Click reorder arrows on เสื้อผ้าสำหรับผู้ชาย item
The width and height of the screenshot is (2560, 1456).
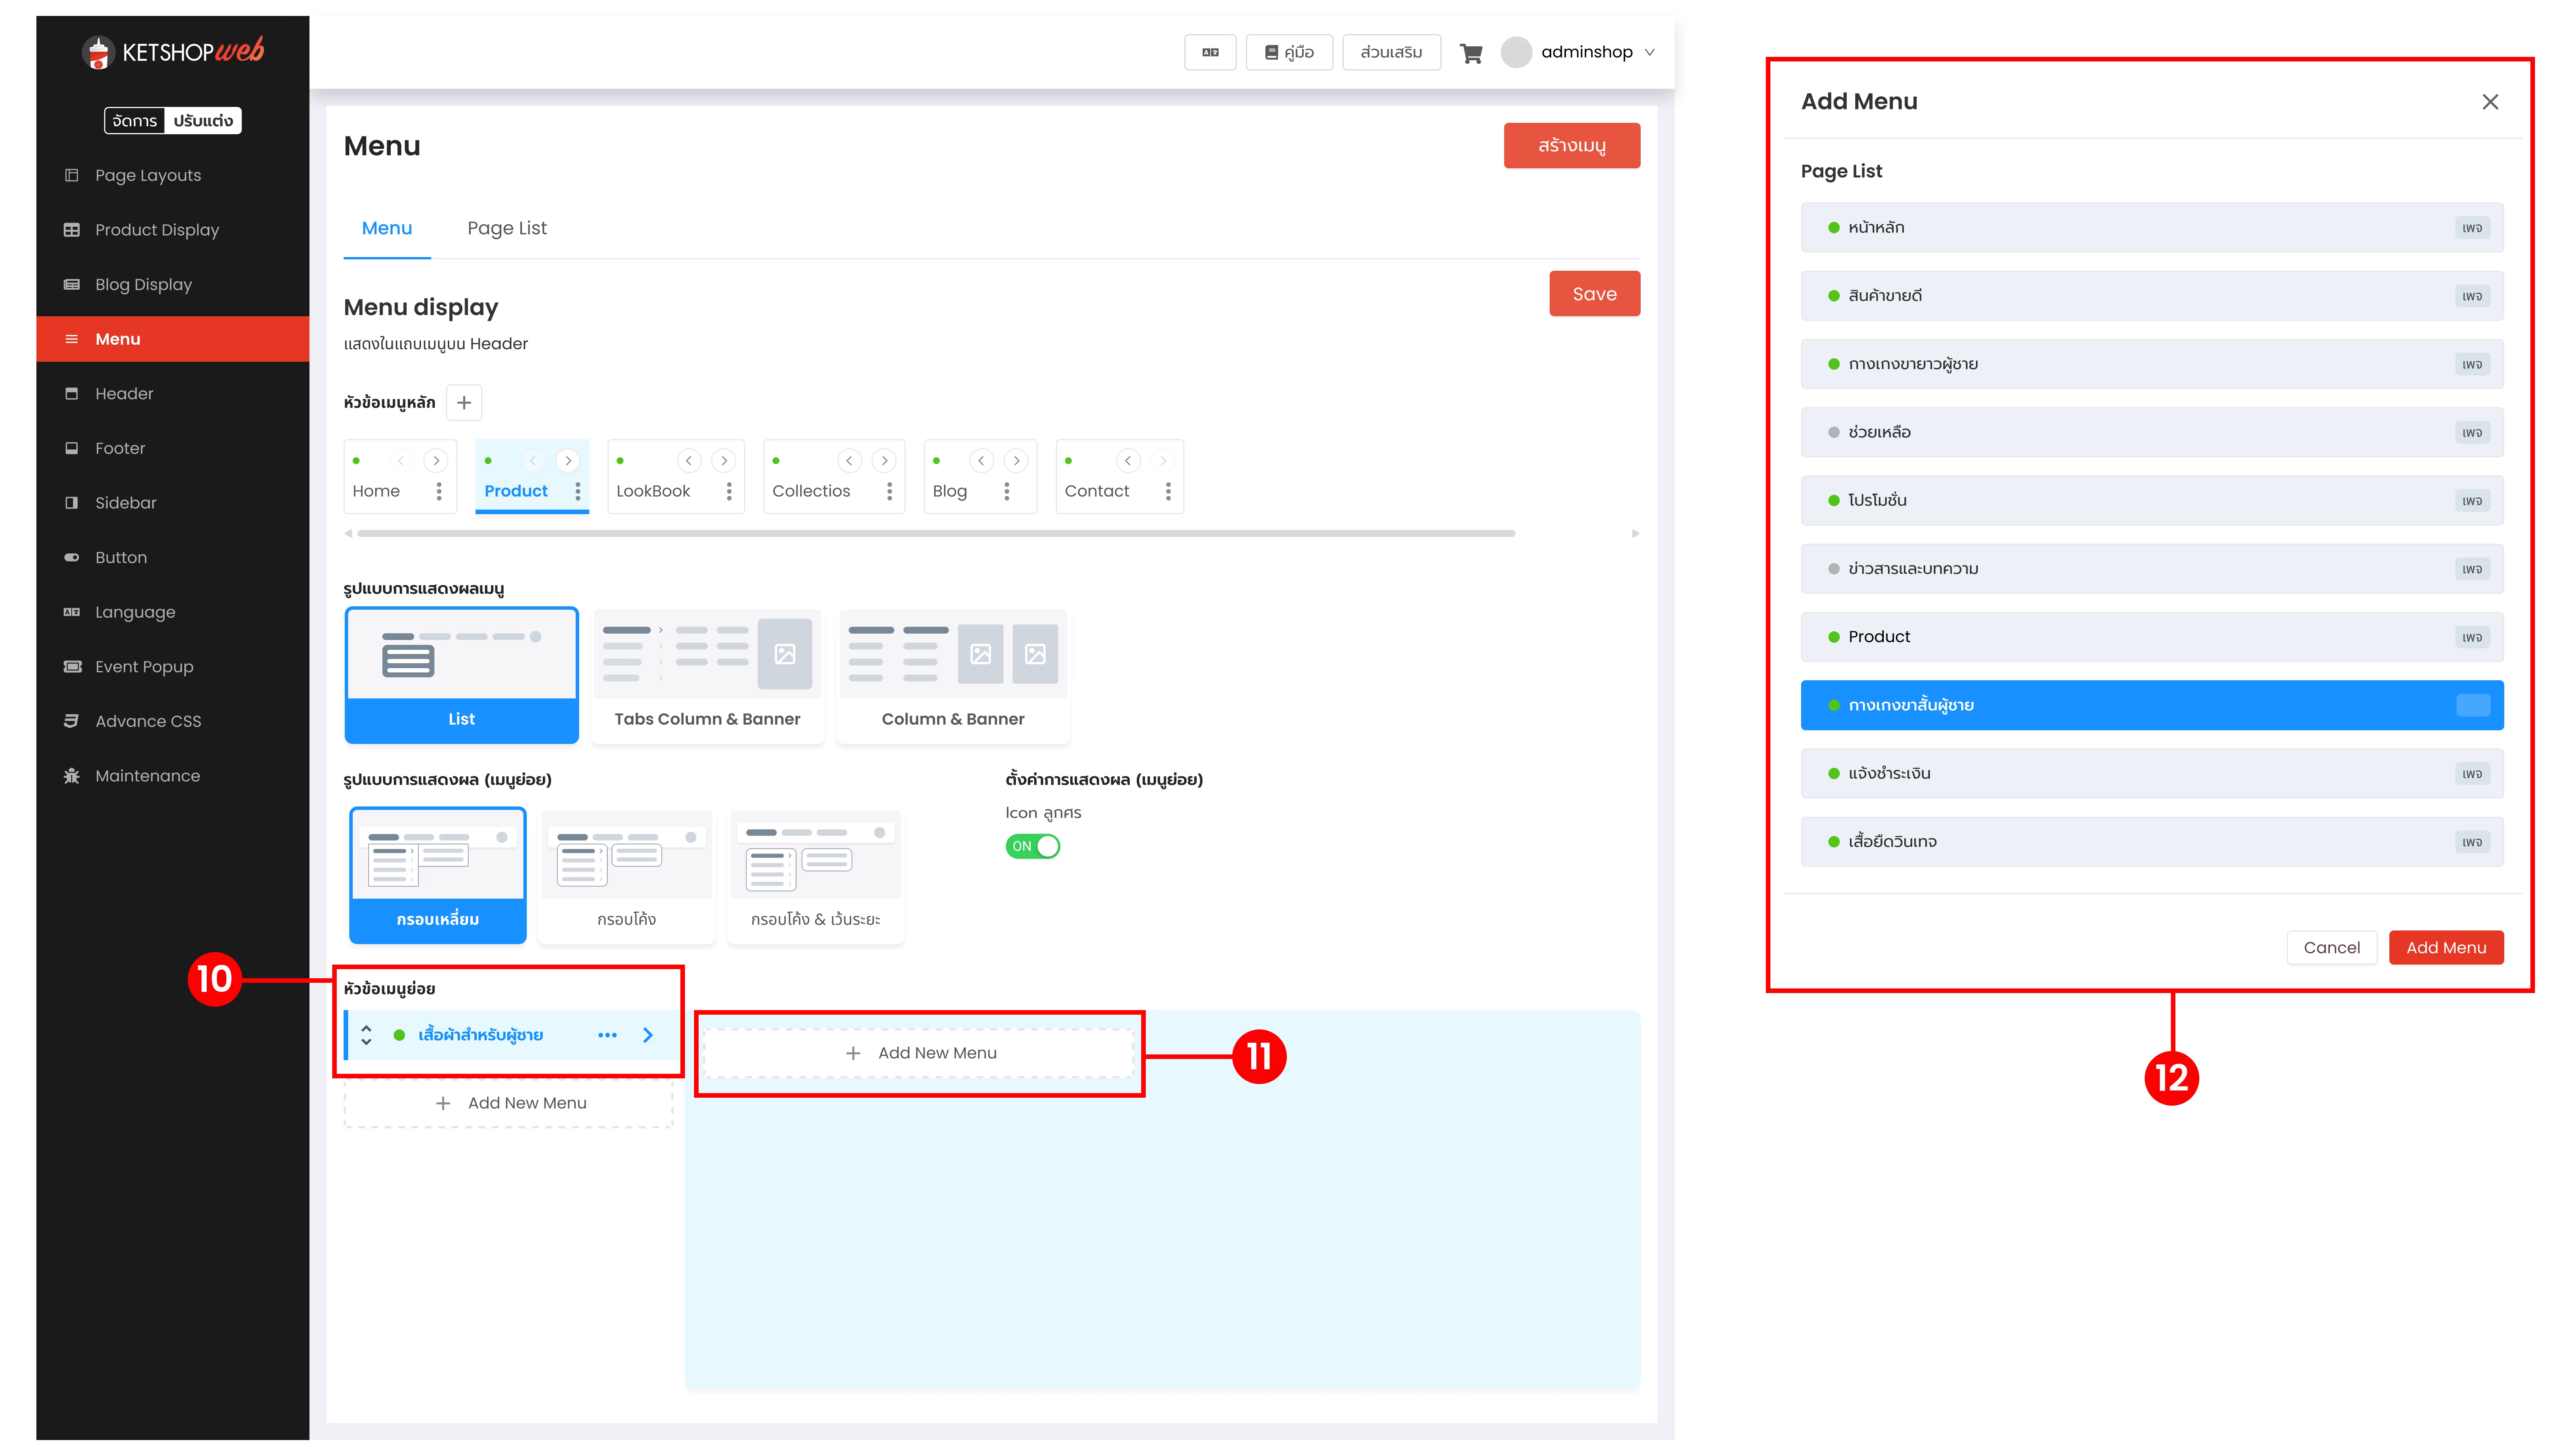[x=366, y=1035]
